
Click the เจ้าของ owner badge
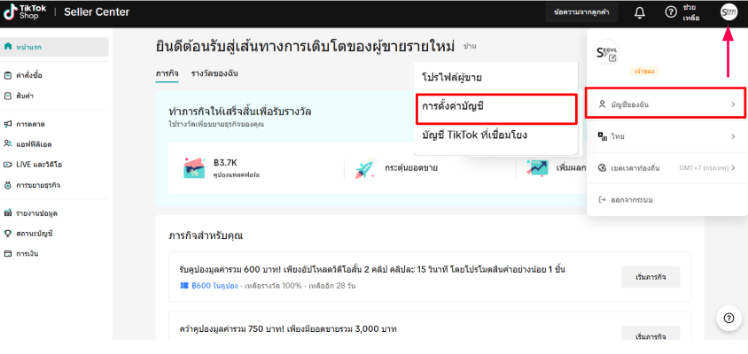tap(644, 71)
